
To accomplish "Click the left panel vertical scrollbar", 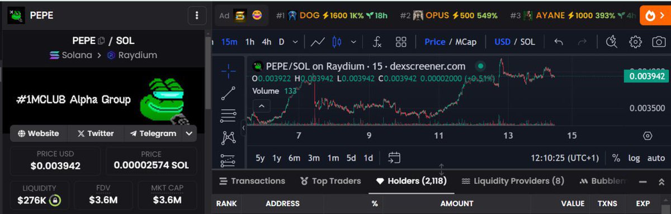I will click(x=208, y=73).
